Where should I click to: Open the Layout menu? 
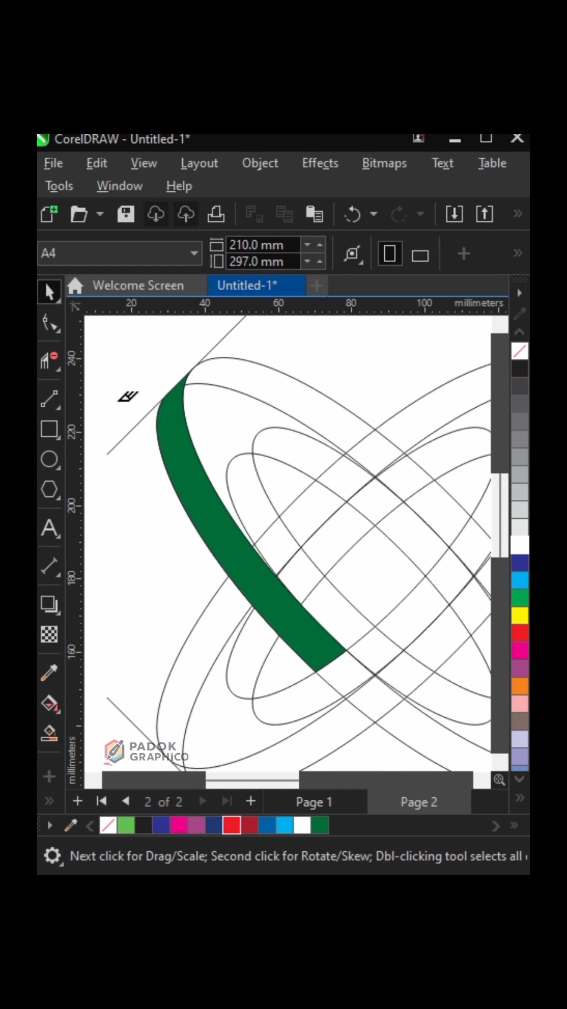click(199, 163)
